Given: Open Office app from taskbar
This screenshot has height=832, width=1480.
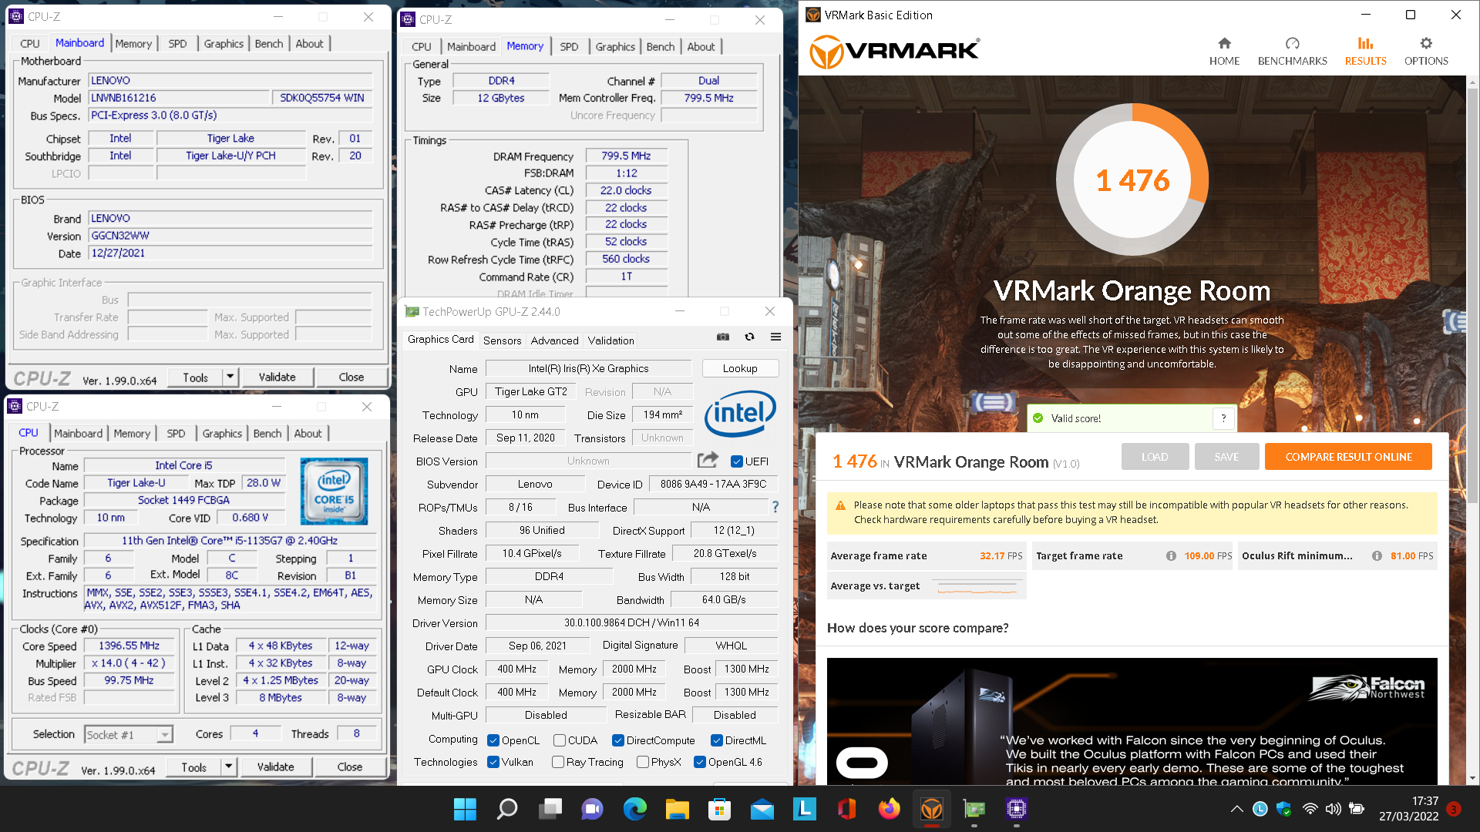Looking at the screenshot, I should coord(847,809).
